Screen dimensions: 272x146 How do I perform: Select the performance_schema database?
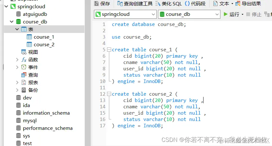coord(48,128)
